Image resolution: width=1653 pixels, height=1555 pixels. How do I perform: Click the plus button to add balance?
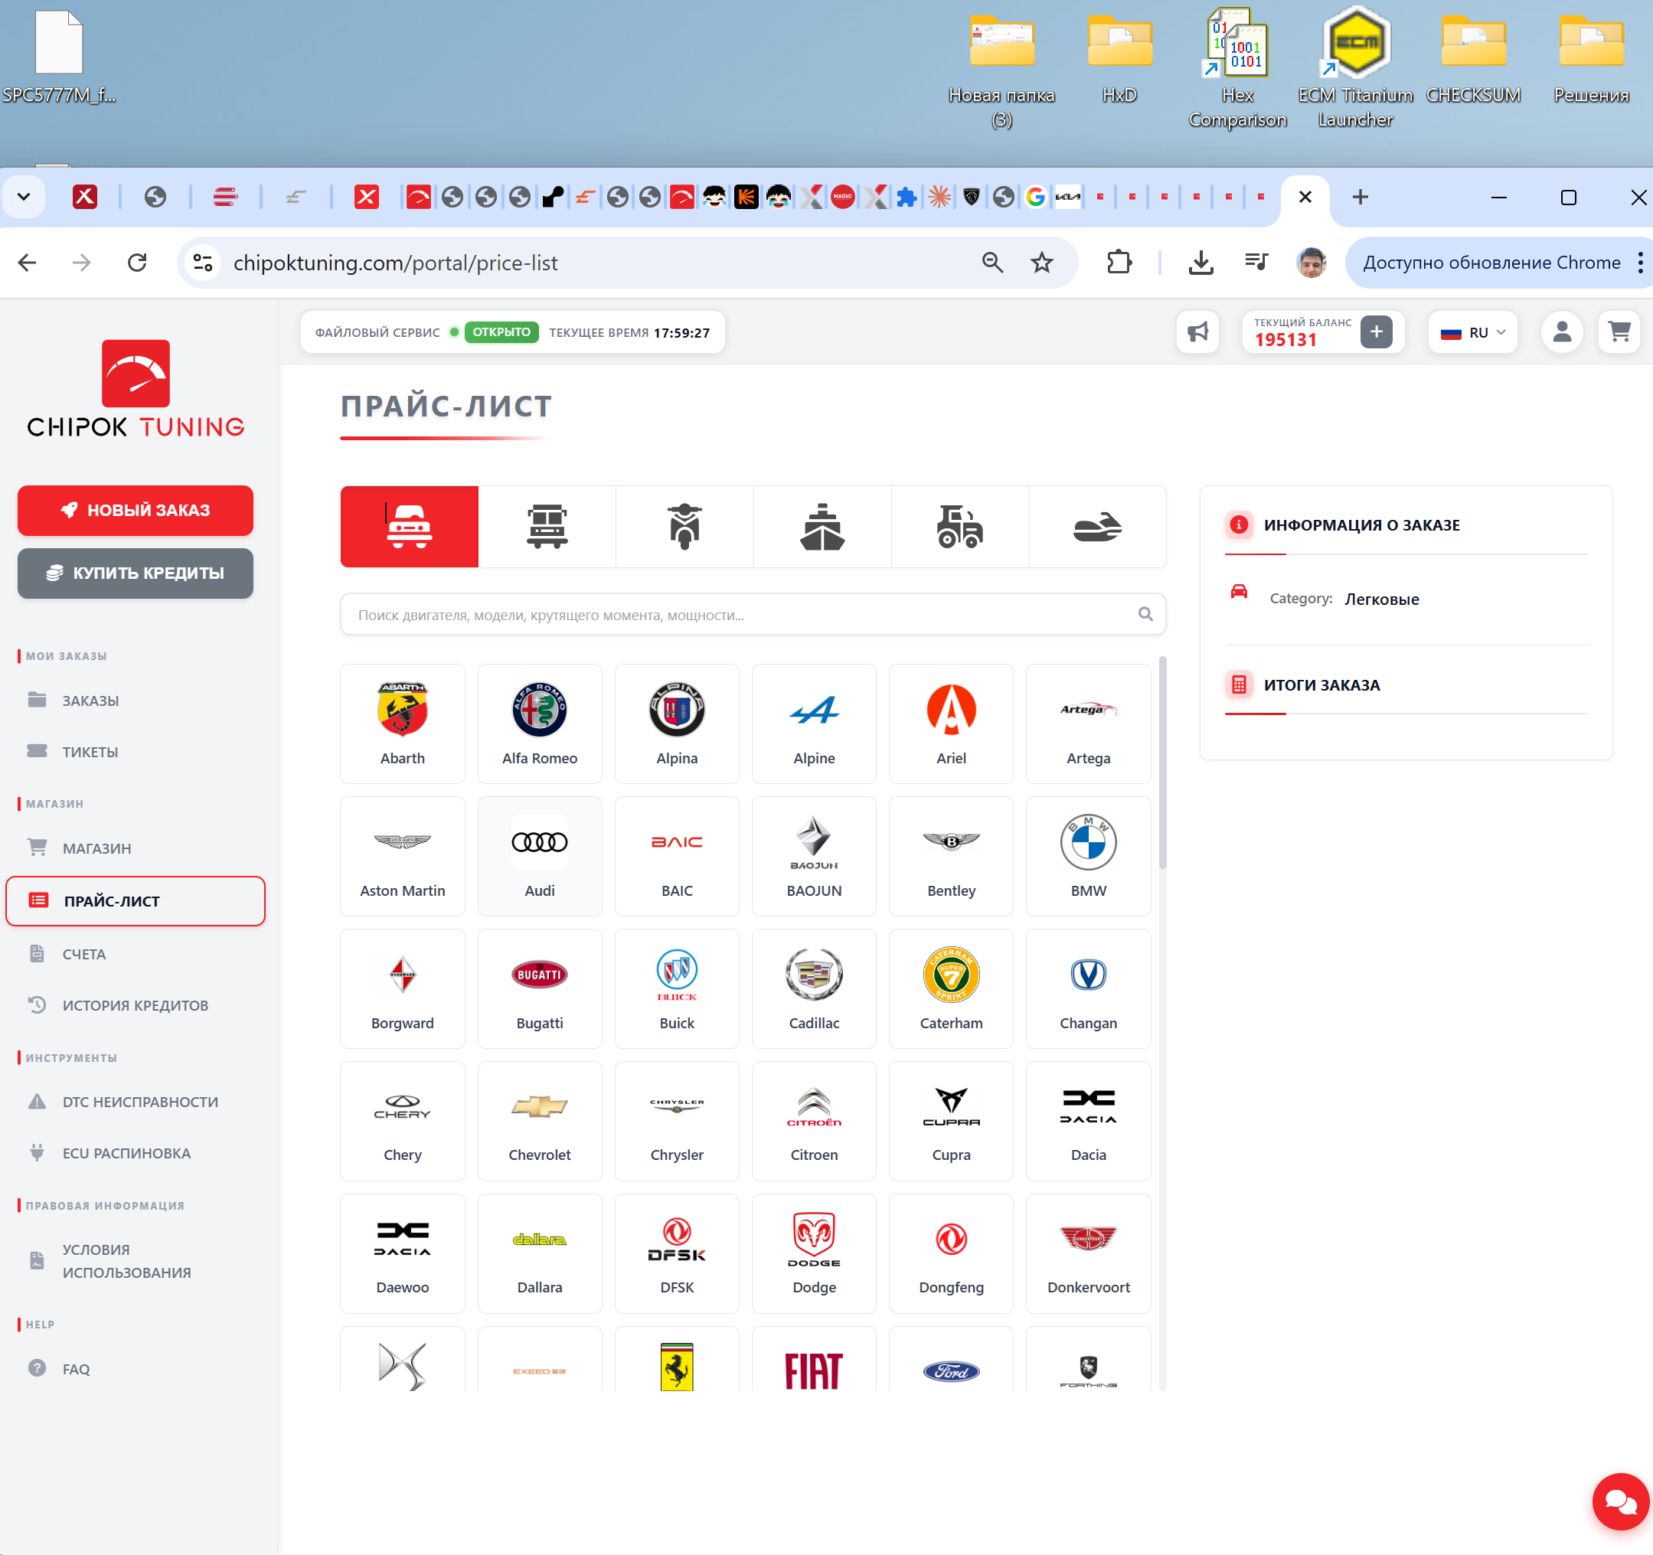[1377, 332]
